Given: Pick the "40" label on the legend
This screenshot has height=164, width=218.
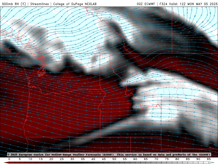Looking at the screenshot, I should point(93,159).
